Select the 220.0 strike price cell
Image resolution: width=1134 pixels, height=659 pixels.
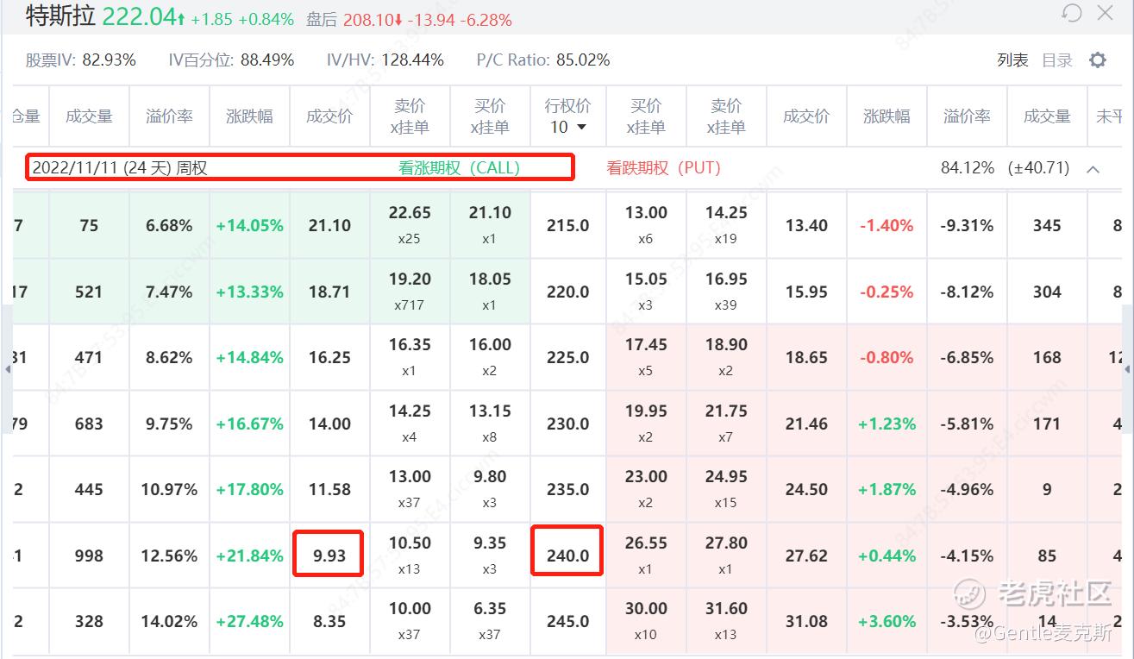pyautogui.click(x=568, y=292)
